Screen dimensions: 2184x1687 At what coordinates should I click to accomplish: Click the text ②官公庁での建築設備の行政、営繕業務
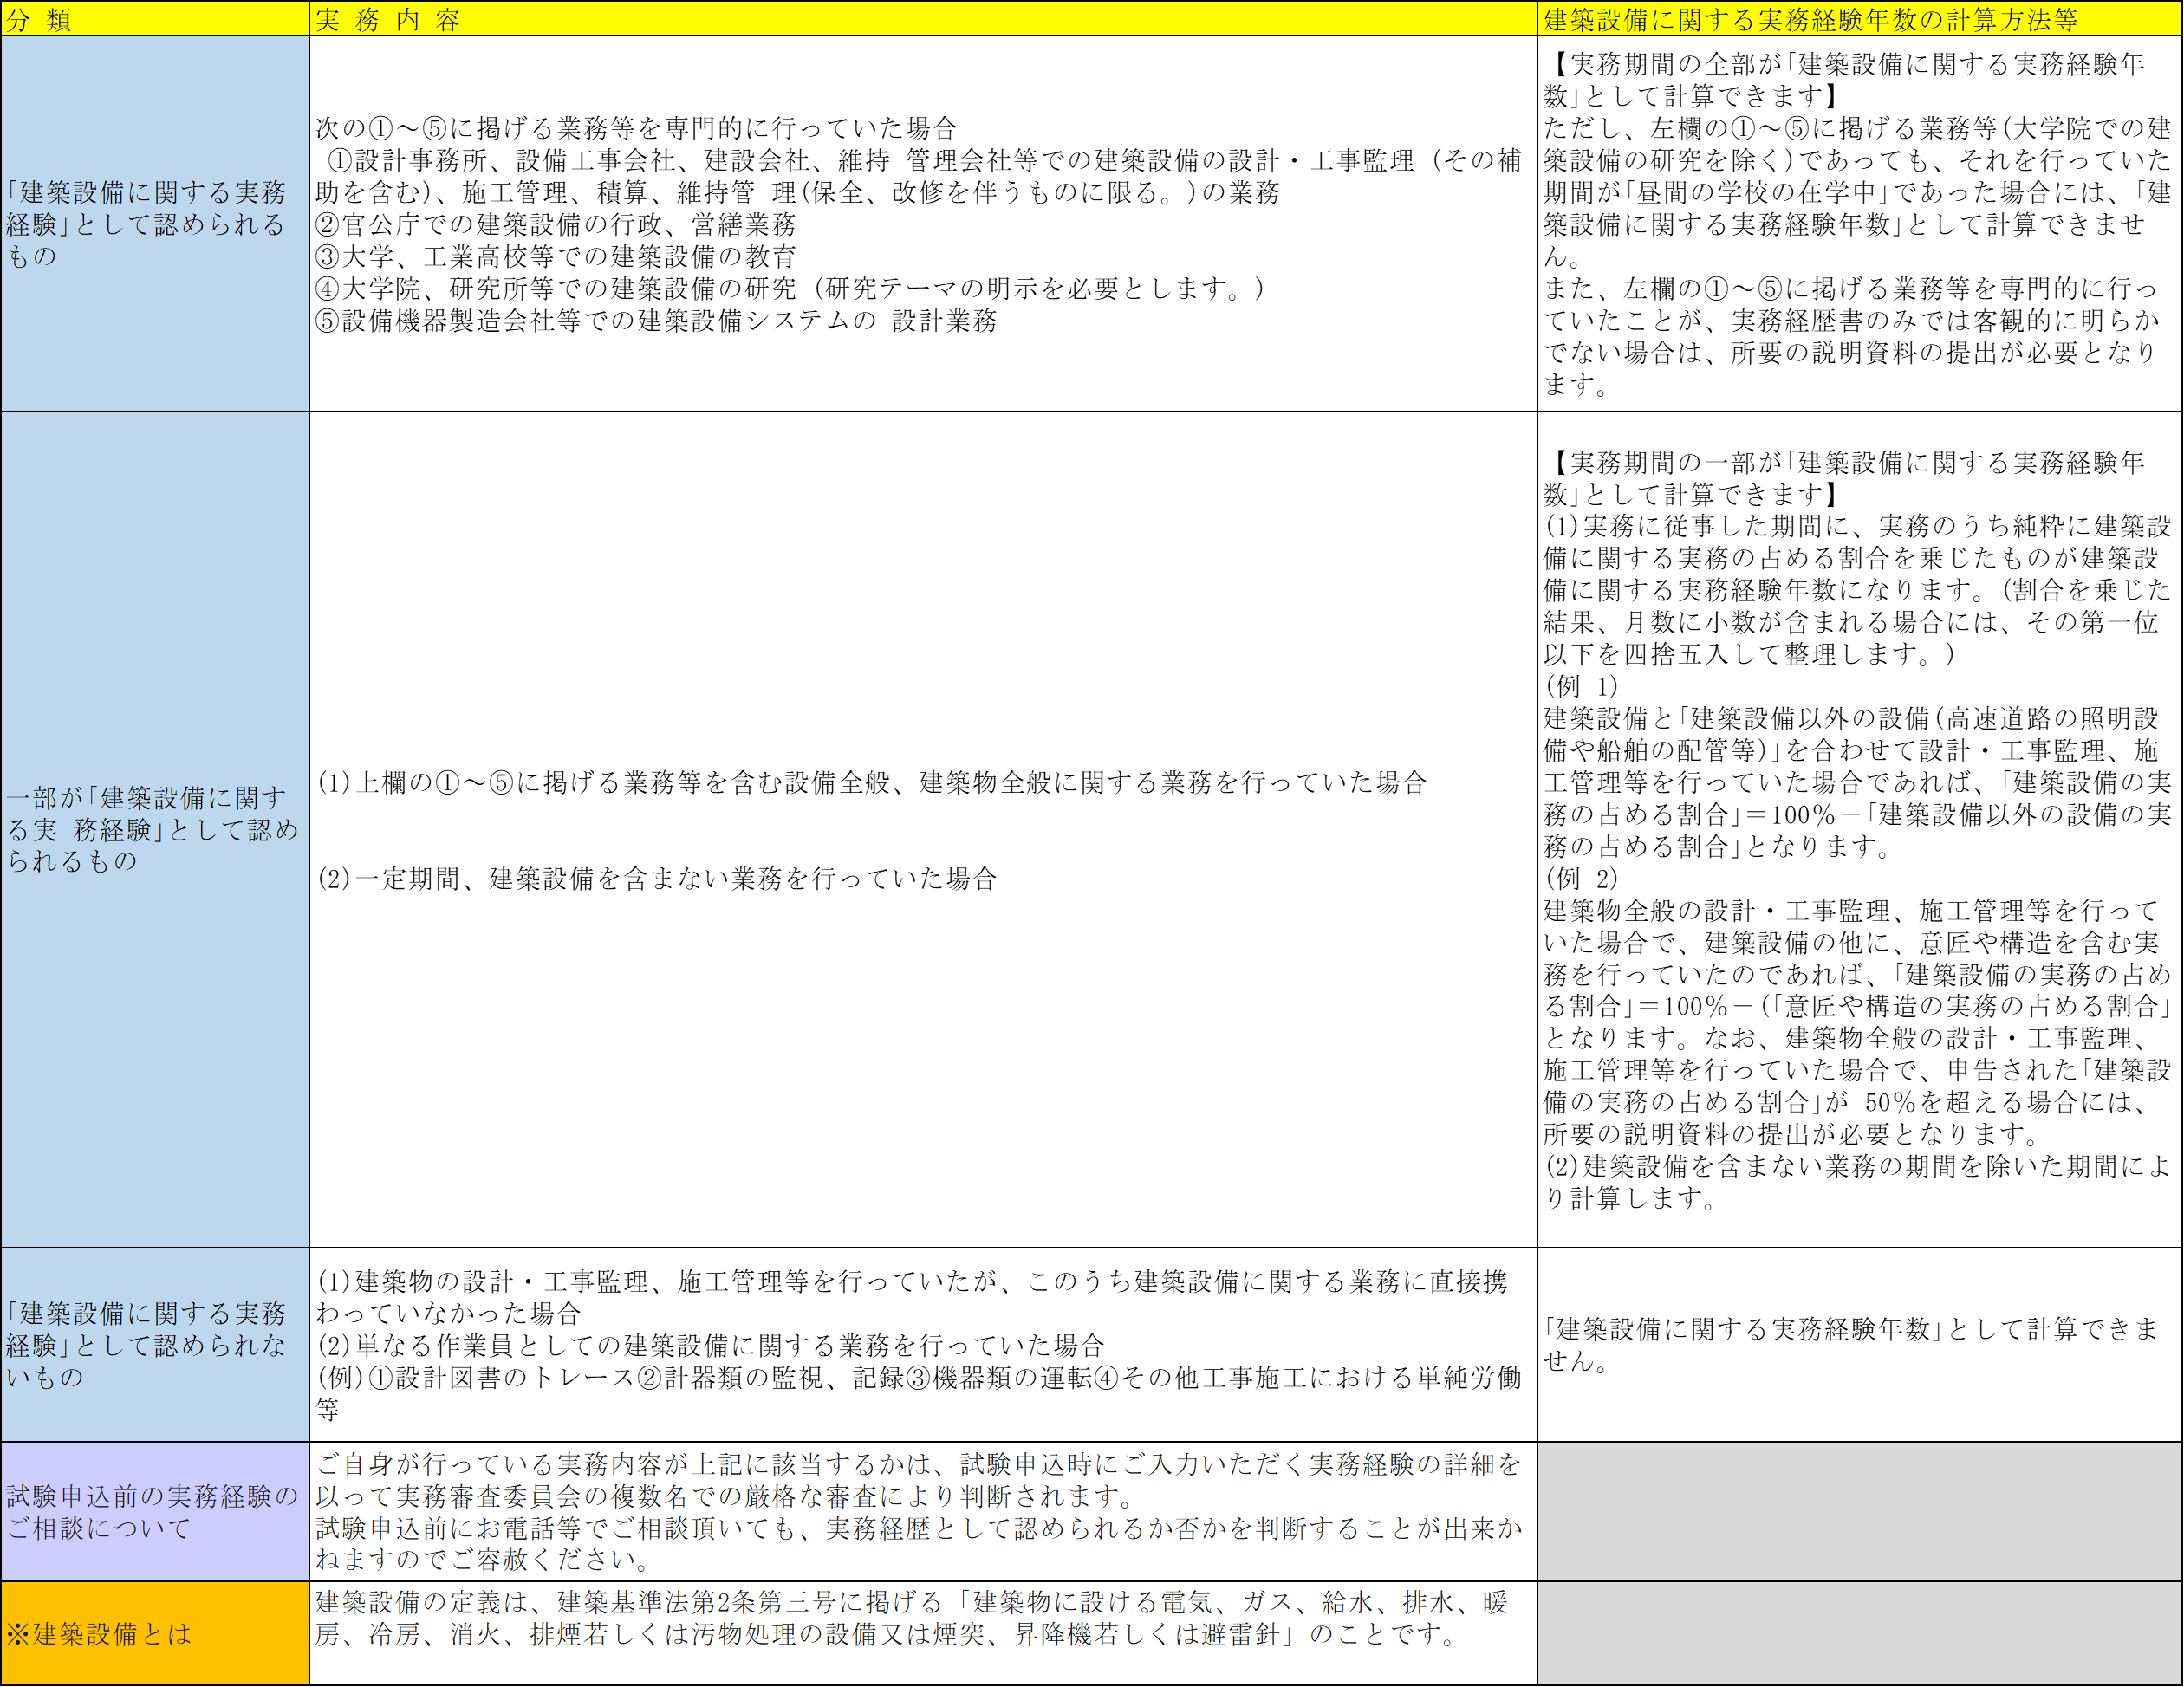coord(556,224)
